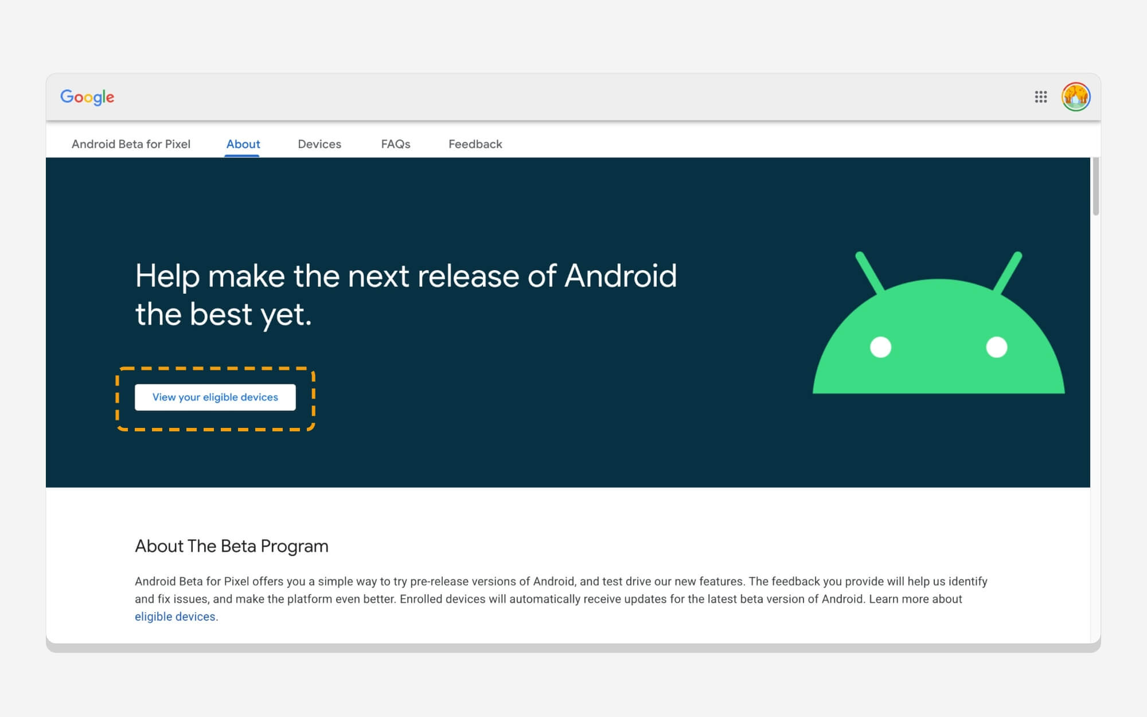Go to the FAQs tab
Viewport: 1147px width, 717px height.
395,144
